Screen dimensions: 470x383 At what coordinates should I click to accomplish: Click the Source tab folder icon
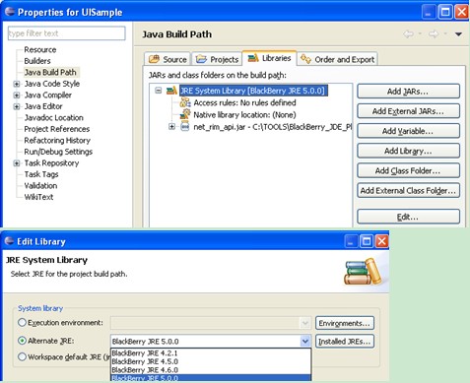tap(154, 59)
